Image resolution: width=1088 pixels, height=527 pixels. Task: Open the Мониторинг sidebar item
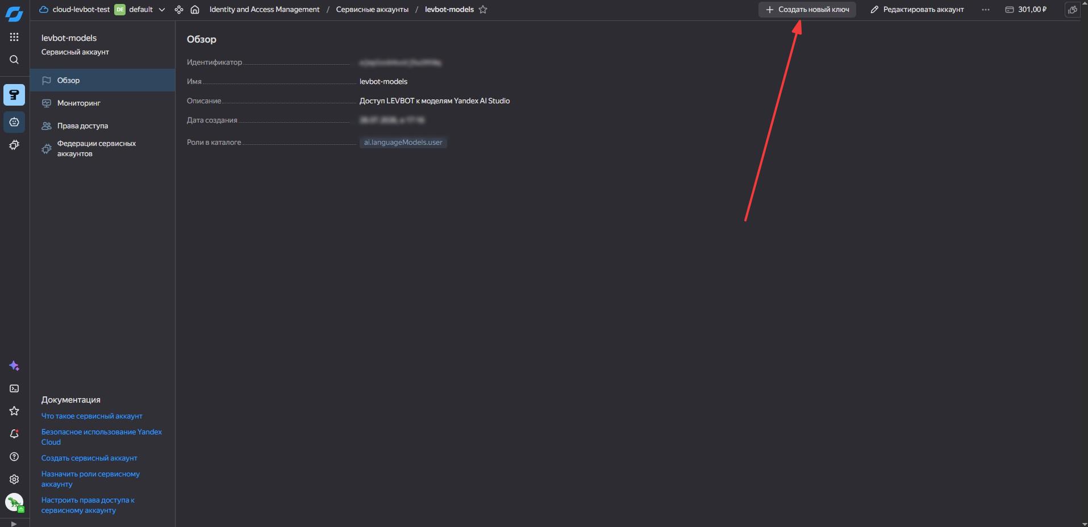tap(102, 103)
